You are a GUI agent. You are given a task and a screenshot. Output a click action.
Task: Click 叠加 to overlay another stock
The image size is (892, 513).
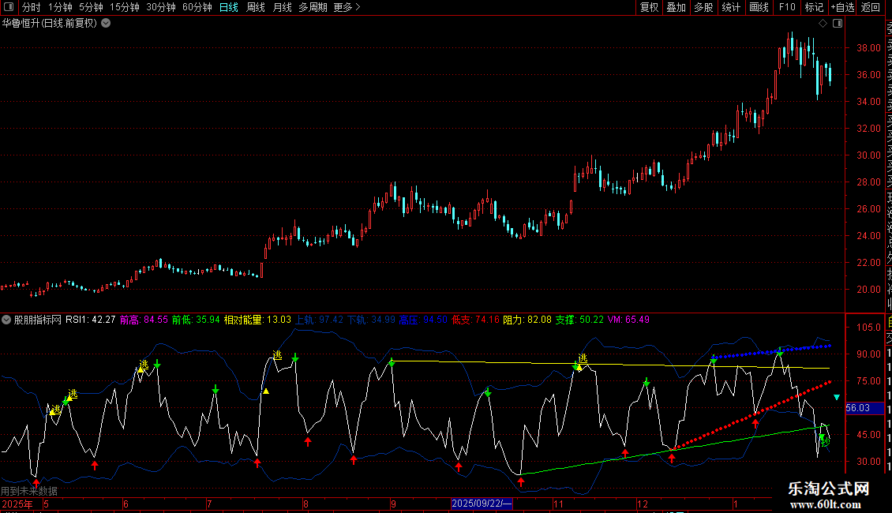tap(676, 8)
